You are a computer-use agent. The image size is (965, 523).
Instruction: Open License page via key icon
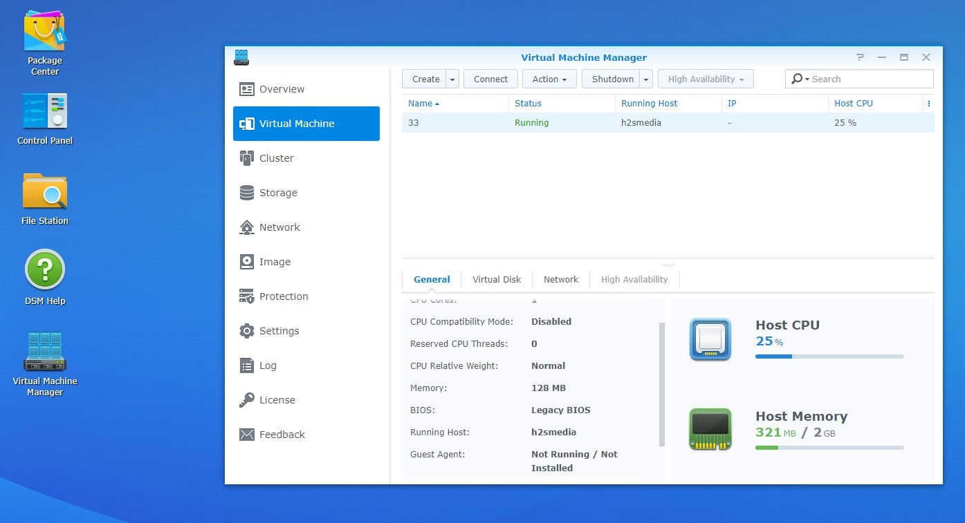point(247,400)
